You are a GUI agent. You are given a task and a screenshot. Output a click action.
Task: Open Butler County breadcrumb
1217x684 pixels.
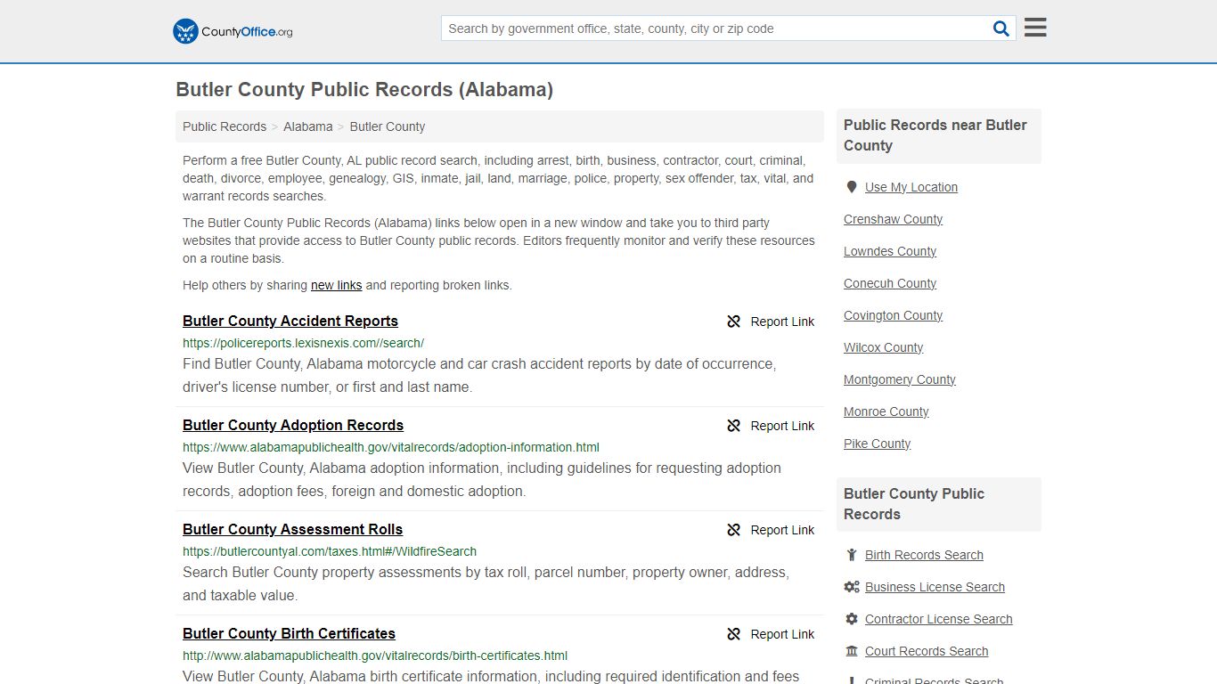(388, 126)
